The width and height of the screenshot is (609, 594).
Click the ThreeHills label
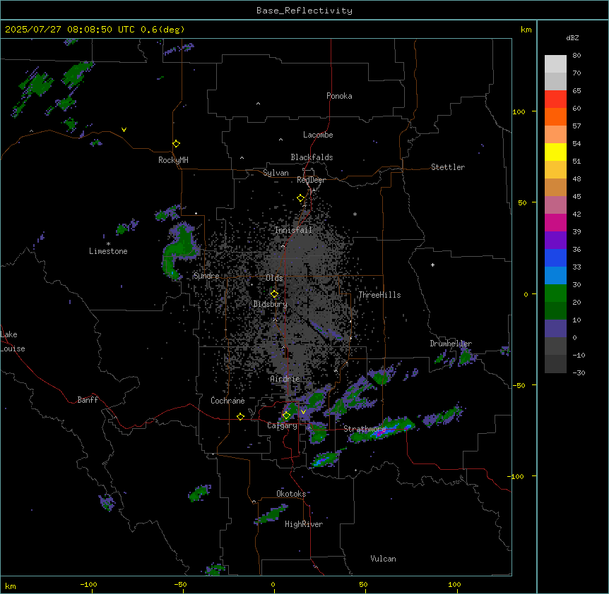click(x=379, y=295)
